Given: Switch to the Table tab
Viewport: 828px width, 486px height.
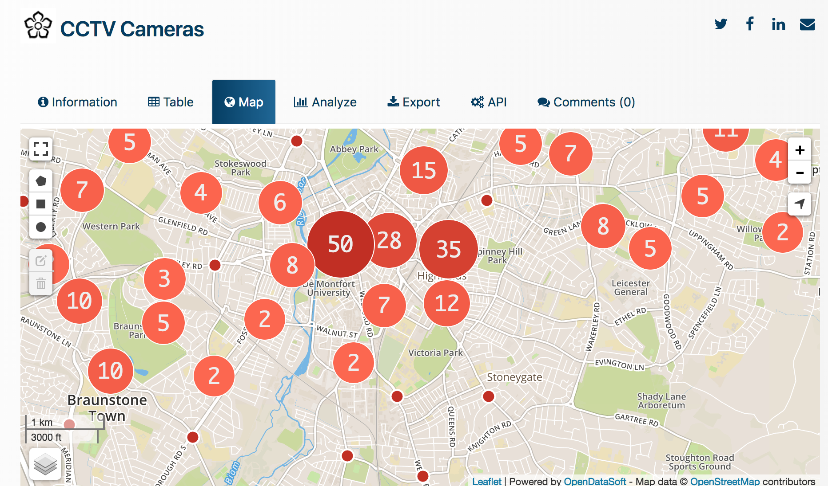Looking at the screenshot, I should pos(171,102).
